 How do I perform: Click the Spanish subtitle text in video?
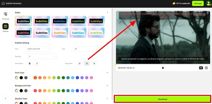[x=163, y=59]
